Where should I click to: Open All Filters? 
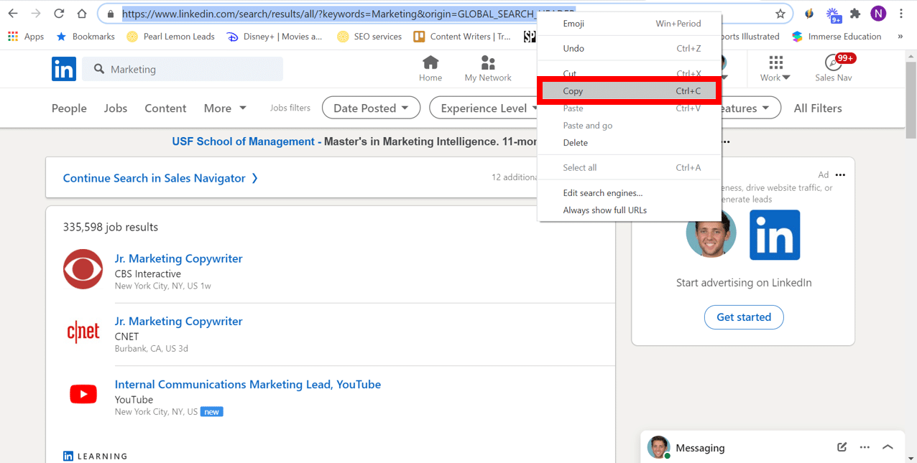click(818, 108)
